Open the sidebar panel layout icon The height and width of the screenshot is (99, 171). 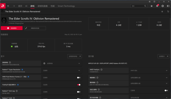point(168,6)
